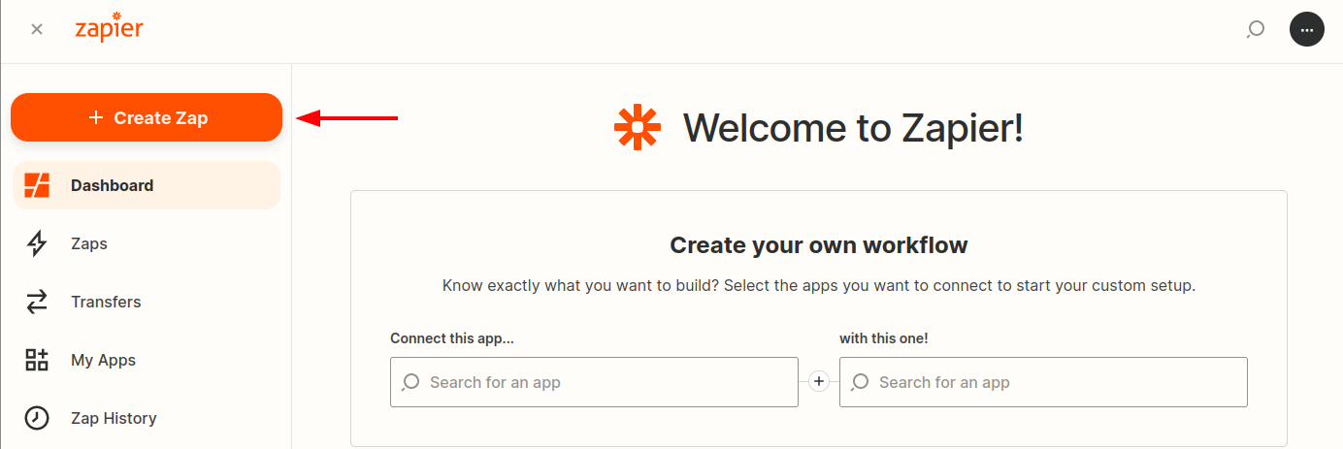Image resolution: width=1343 pixels, height=449 pixels.
Task: Click the magnifier in first app field
Action: pos(411,382)
